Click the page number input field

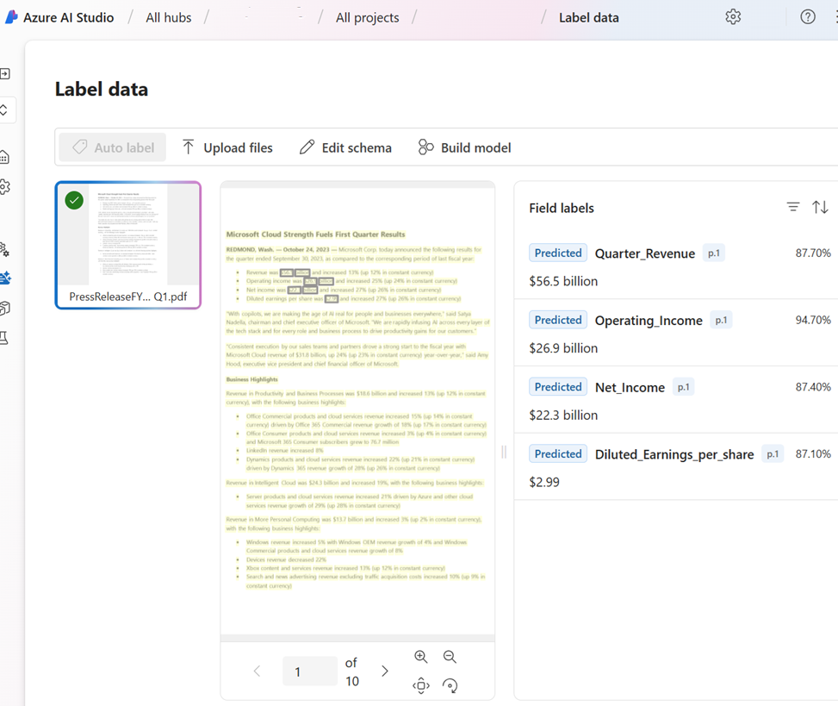click(310, 672)
